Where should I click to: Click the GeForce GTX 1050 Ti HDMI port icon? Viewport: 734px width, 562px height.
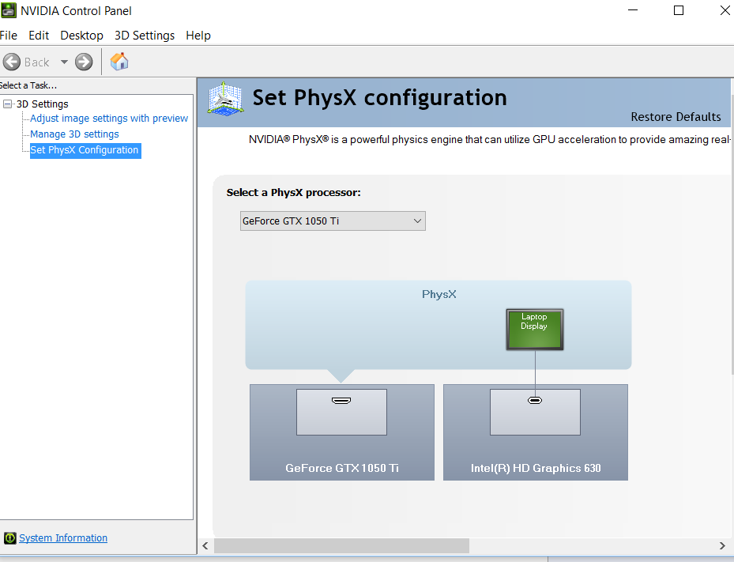click(341, 401)
